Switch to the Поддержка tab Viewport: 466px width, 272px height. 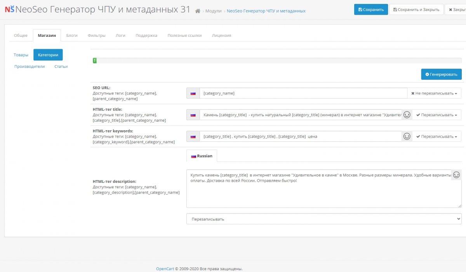click(x=146, y=35)
